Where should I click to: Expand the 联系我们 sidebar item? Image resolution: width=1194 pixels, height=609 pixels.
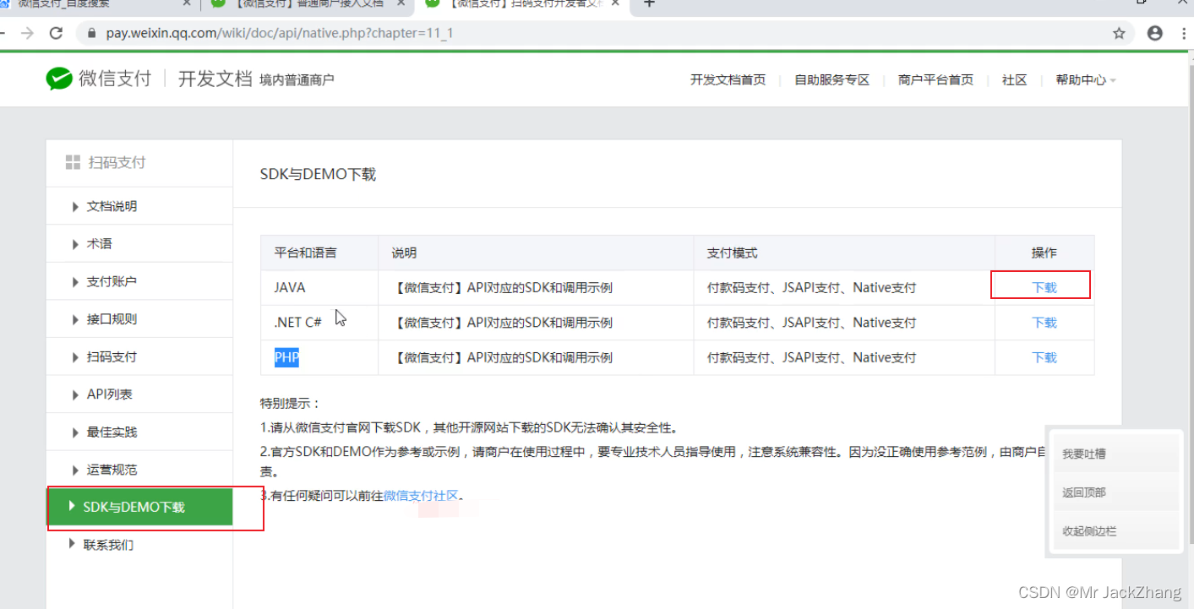point(139,545)
